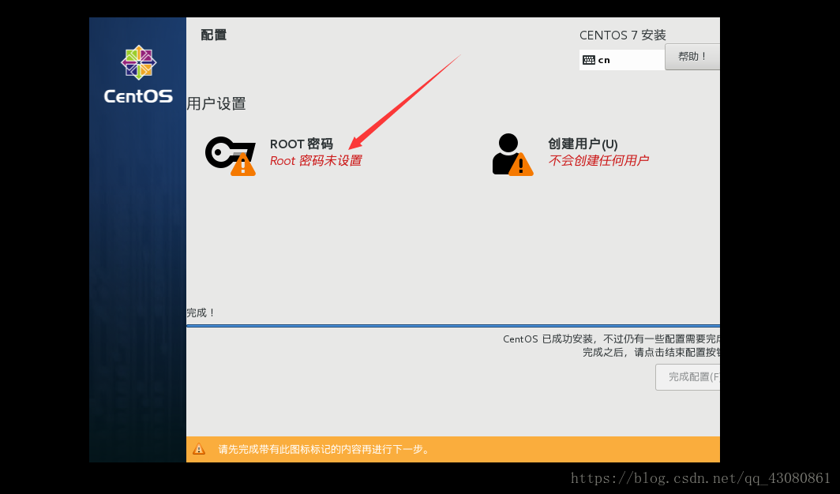The width and height of the screenshot is (840, 494).
Task: Click the 完成配置 button
Action: 688,377
